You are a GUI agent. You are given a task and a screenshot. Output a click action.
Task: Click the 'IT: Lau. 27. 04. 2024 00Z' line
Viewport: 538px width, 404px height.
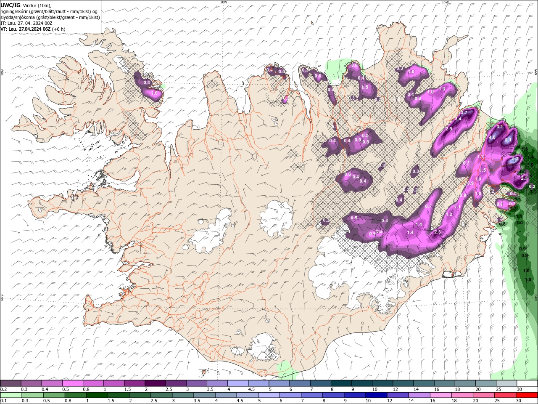coord(26,23)
